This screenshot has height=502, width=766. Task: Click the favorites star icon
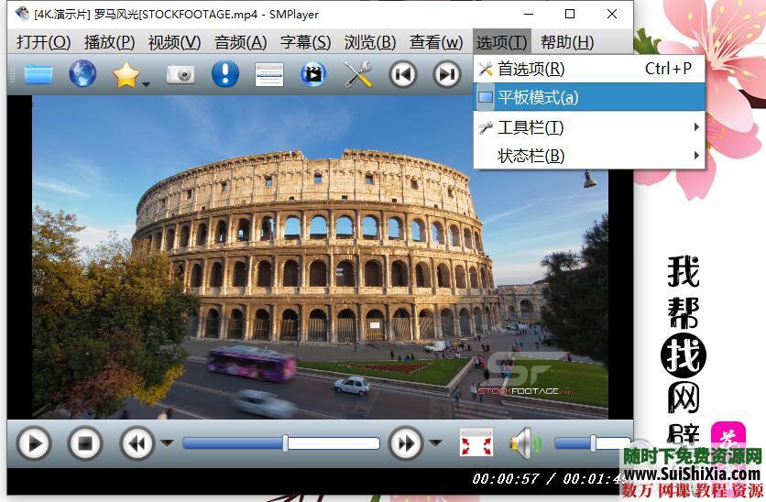click(x=126, y=75)
